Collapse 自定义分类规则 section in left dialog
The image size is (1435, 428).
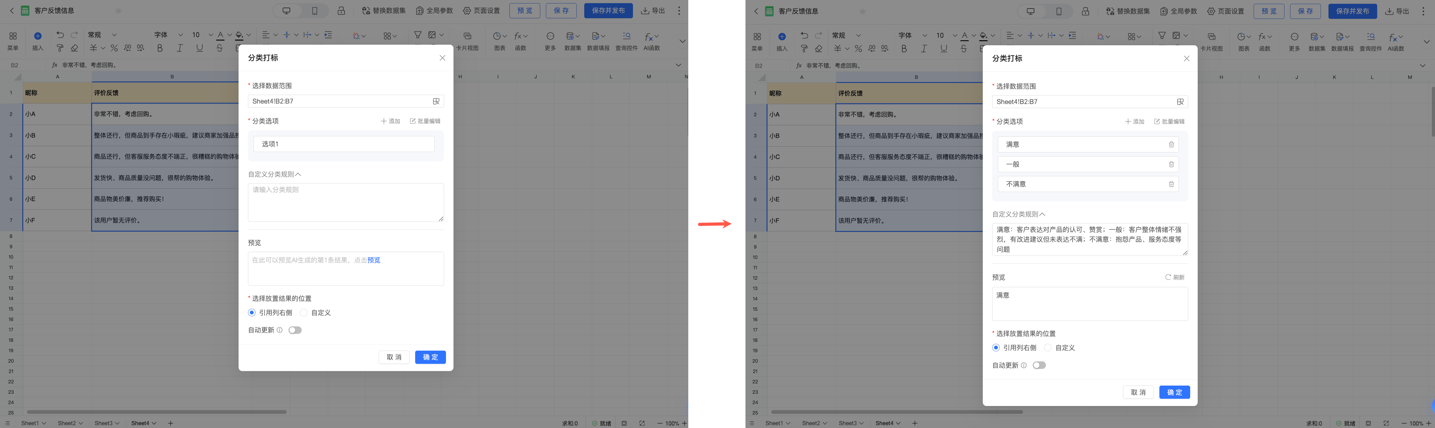pos(298,174)
